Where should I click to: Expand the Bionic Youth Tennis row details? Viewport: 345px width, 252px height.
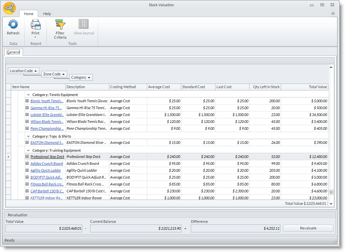click(x=27, y=101)
